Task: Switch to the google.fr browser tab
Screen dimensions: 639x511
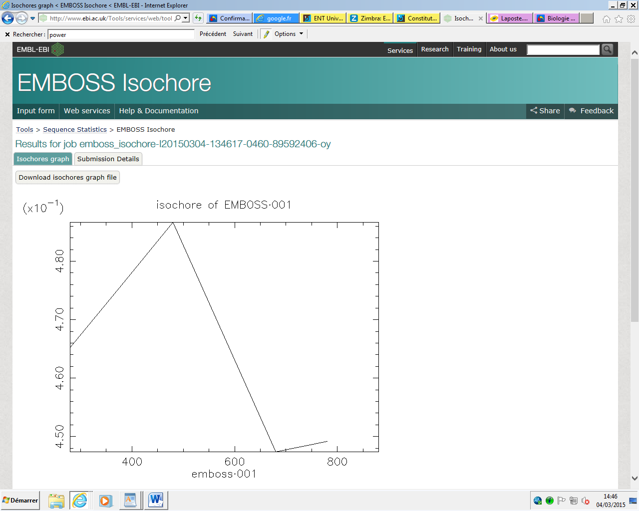Action: click(276, 18)
